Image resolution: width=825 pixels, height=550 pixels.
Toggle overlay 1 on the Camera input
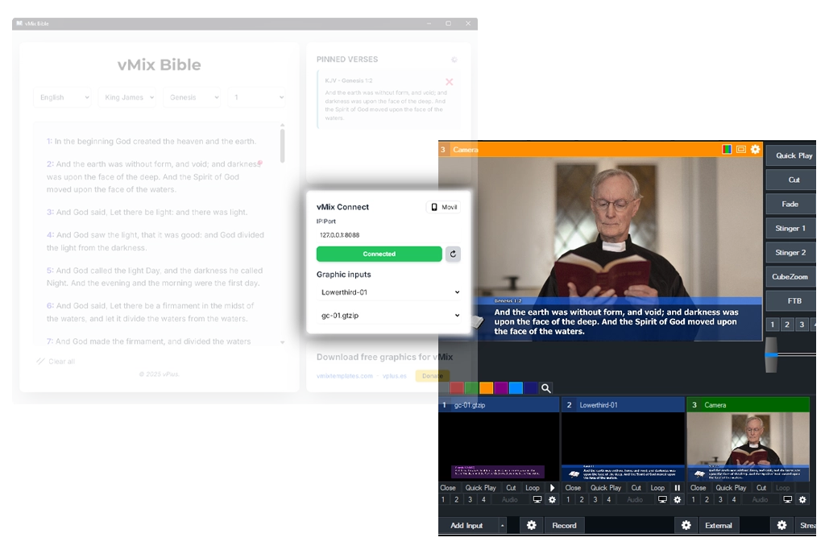tap(694, 500)
